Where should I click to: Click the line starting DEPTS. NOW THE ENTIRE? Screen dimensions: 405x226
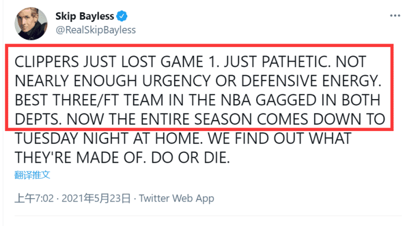[200, 119]
